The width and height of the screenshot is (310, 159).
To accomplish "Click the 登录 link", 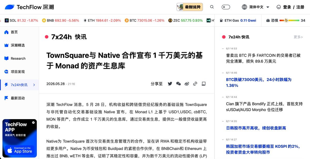I will [x=287, y=7].
